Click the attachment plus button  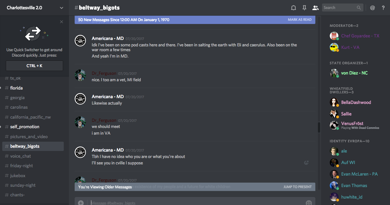point(81,203)
